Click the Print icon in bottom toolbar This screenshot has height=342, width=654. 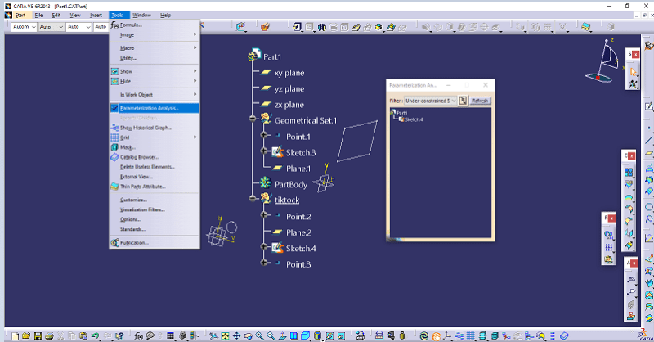(49, 335)
